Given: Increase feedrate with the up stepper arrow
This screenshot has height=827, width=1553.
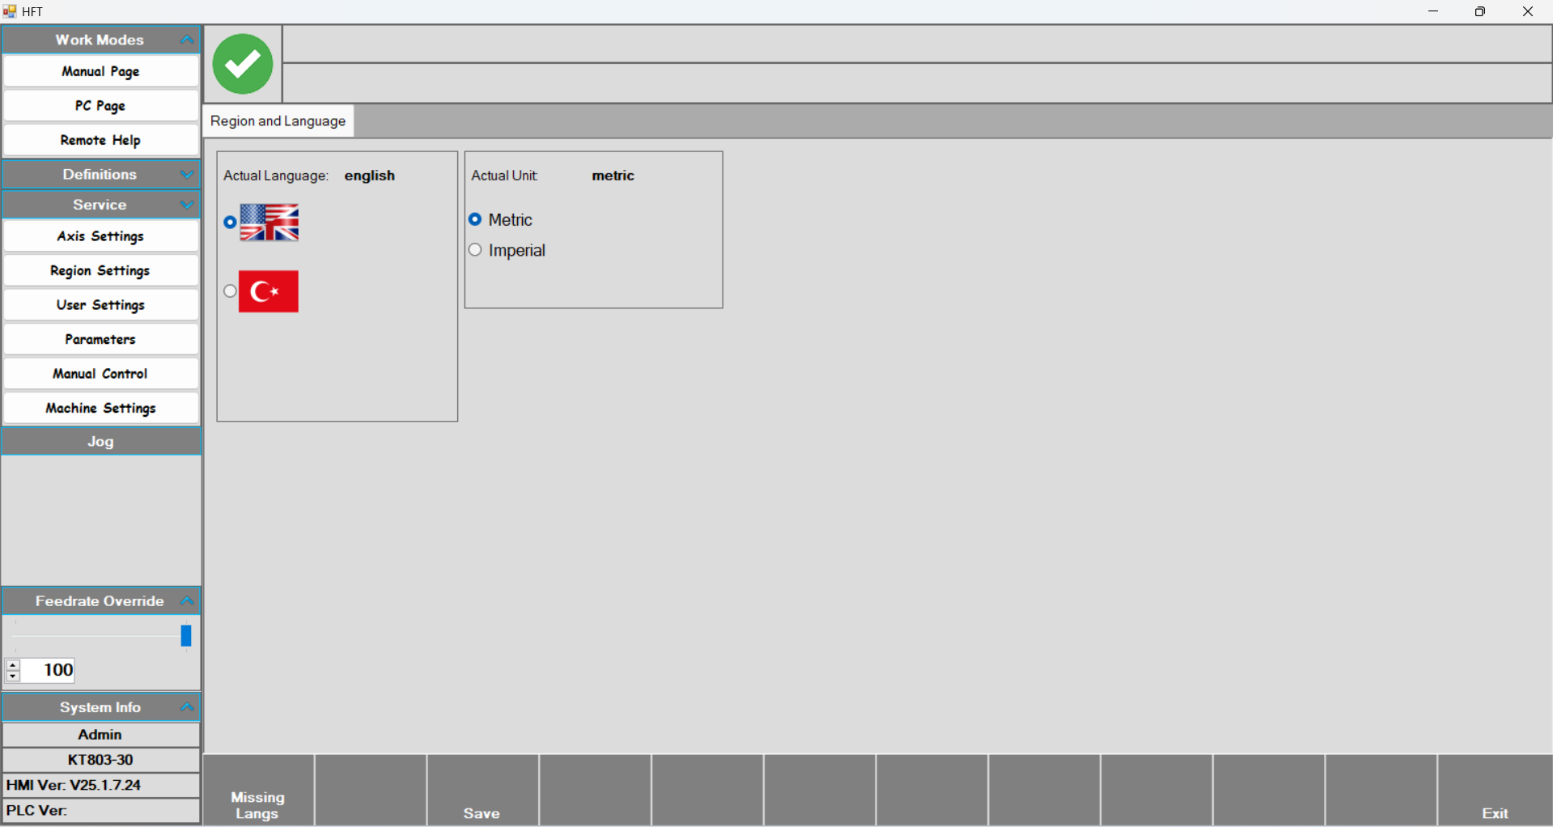Looking at the screenshot, I should coord(13,664).
